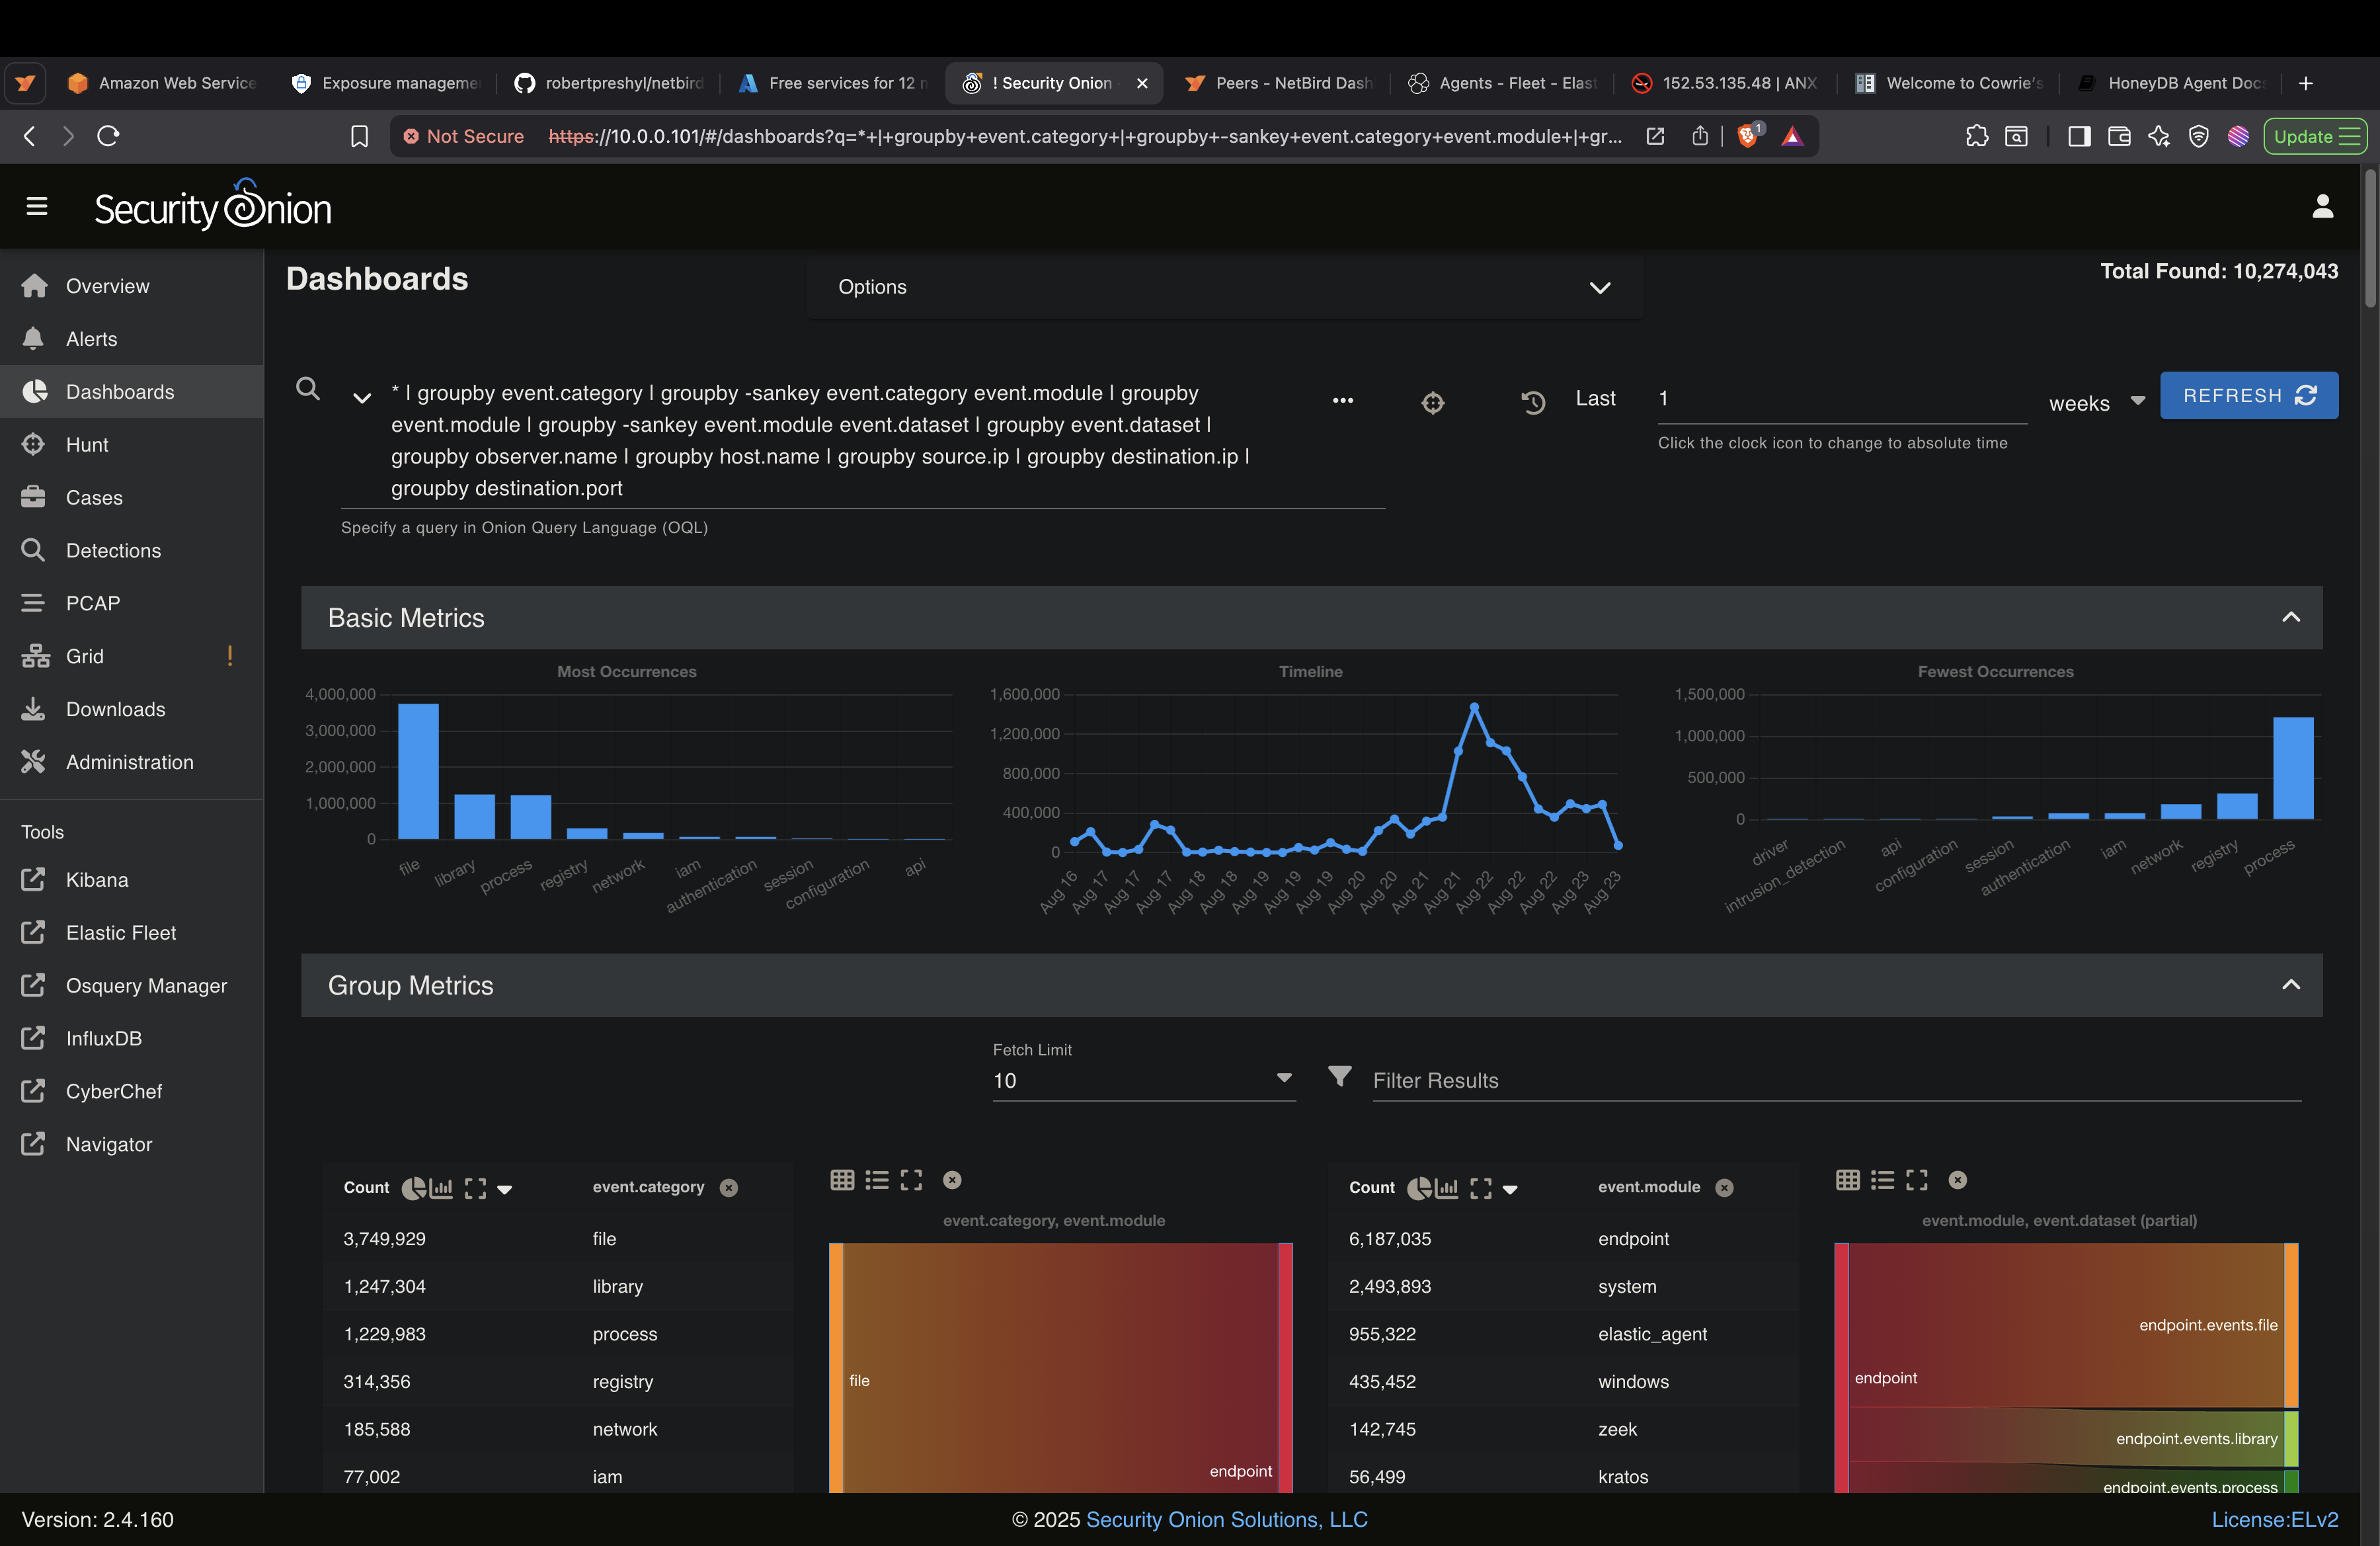Toggle the hamburger navigation menu
The image size is (2380, 1546).
[x=37, y=206]
